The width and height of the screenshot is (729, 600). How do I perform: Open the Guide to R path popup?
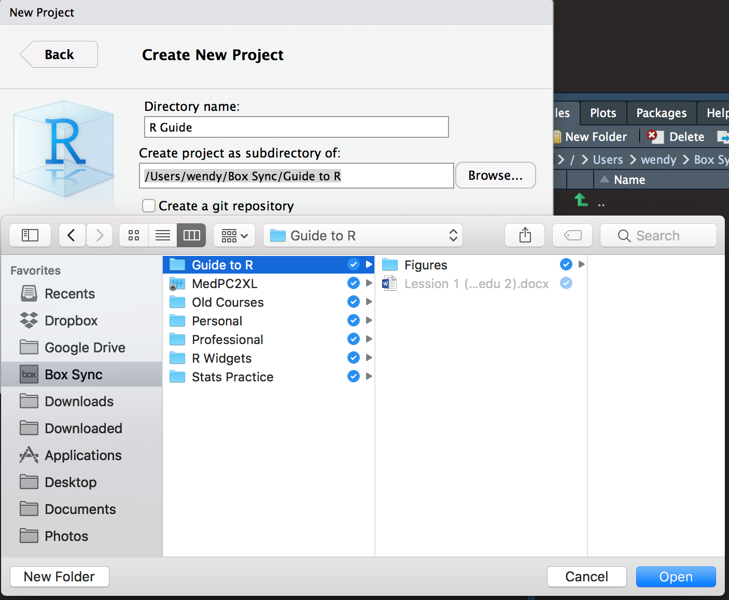(x=363, y=236)
